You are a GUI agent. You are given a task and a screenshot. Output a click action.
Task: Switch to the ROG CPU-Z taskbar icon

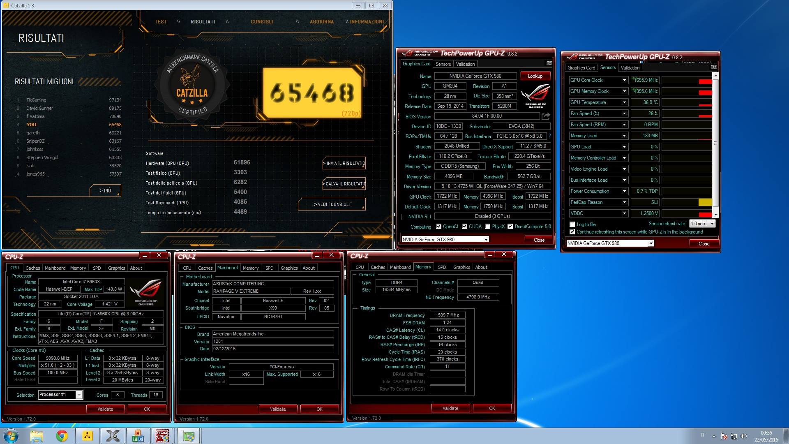click(x=162, y=436)
